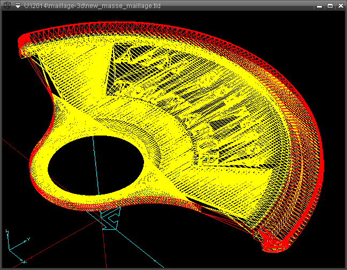Click the new_masse_maillage.tld file path title

tap(92, 6)
